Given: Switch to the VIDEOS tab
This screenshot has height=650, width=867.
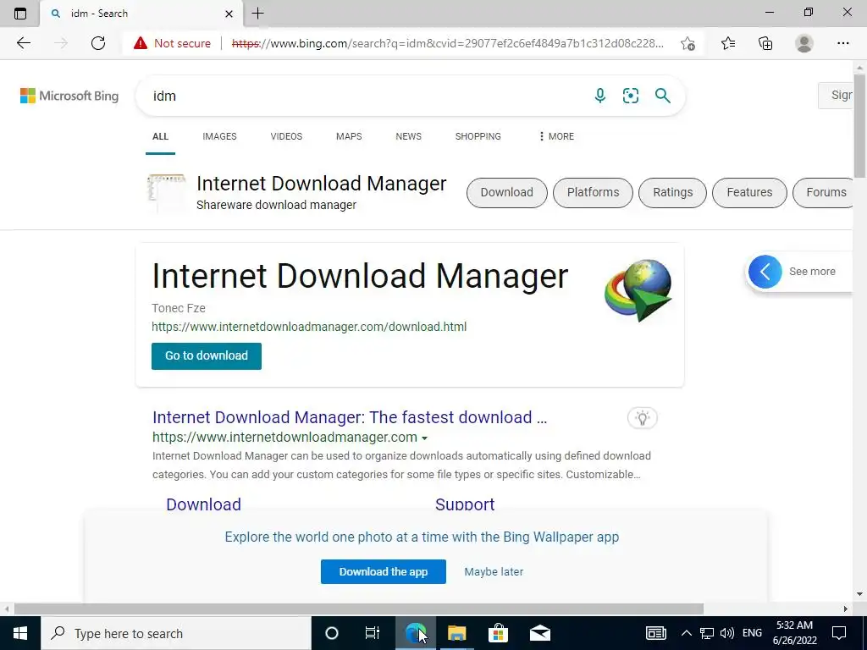Looking at the screenshot, I should pyautogui.click(x=286, y=136).
